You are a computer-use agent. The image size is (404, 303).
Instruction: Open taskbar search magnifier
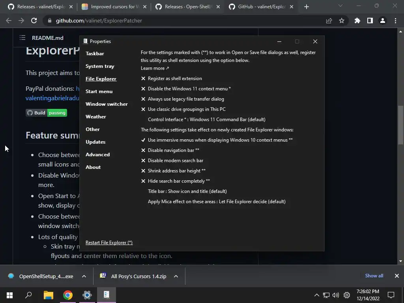[x=28, y=295]
